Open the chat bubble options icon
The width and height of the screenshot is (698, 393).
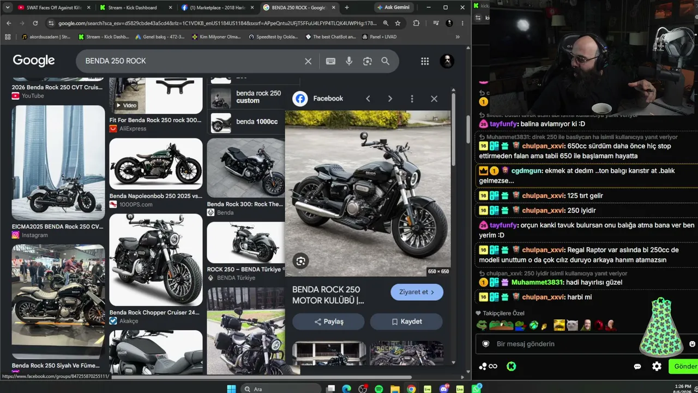[637, 366]
